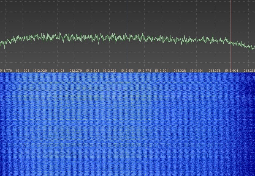The height and width of the screenshot is (176, 255).
Task: Click the 1512.153 frequency label
Action: pos(57,71)
